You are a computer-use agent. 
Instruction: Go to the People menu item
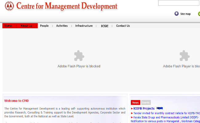(44, 26)
